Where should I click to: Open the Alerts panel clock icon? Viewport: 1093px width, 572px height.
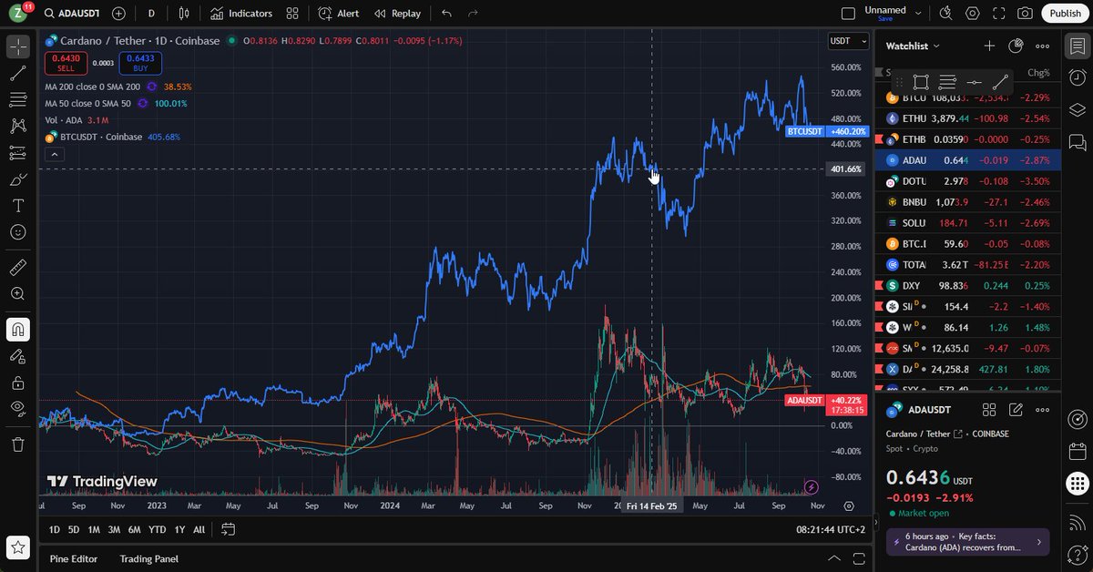[1077, 77]
